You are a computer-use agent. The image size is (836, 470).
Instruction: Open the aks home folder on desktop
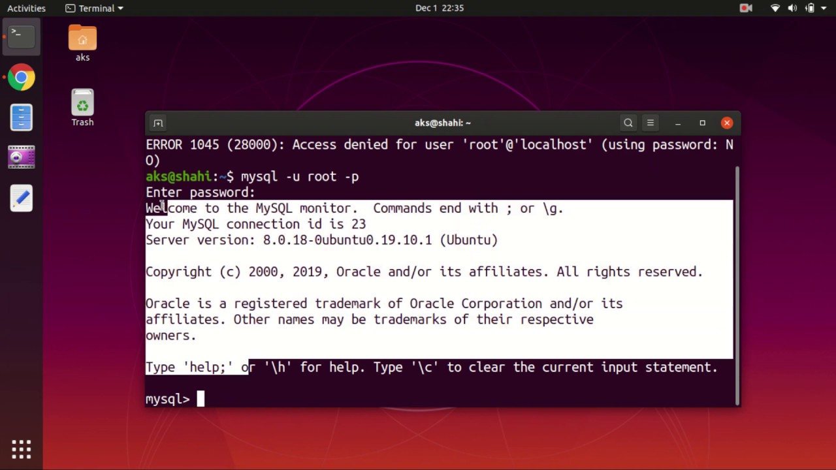point(82,44)
